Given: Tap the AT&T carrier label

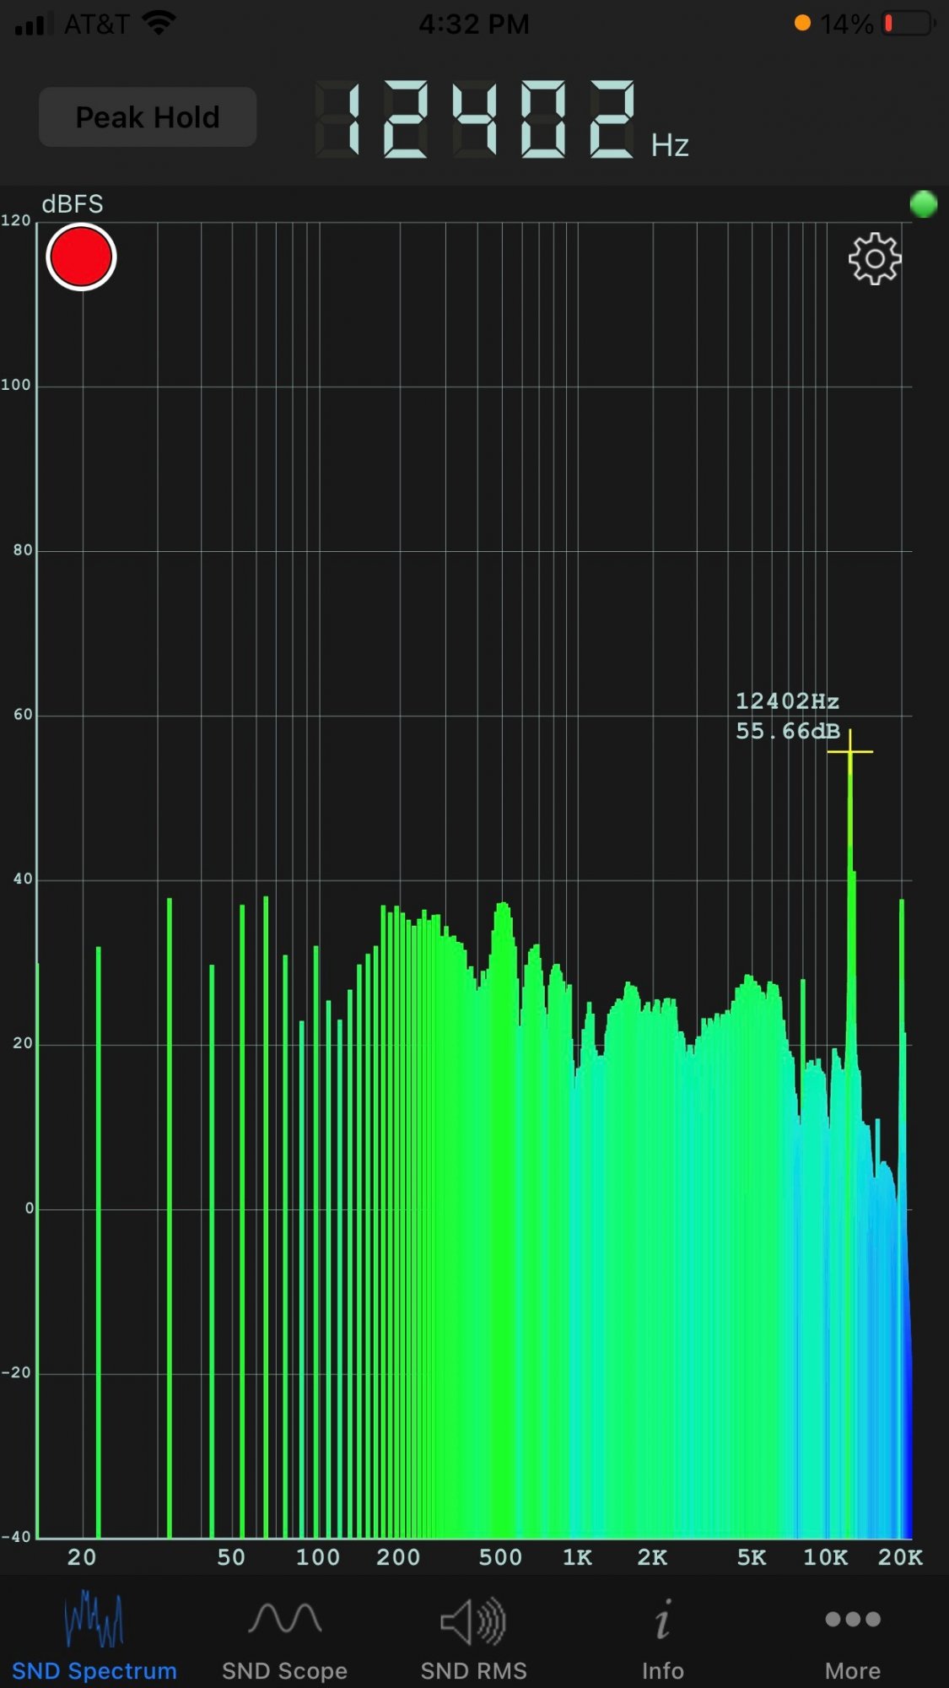Looking at the screenshot, I should point(96,24).
